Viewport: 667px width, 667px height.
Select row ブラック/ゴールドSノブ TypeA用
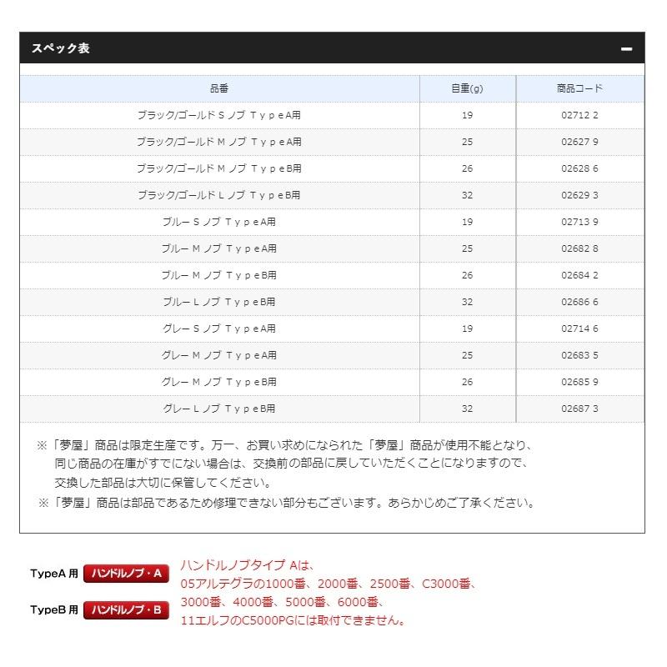coord(220,116)
